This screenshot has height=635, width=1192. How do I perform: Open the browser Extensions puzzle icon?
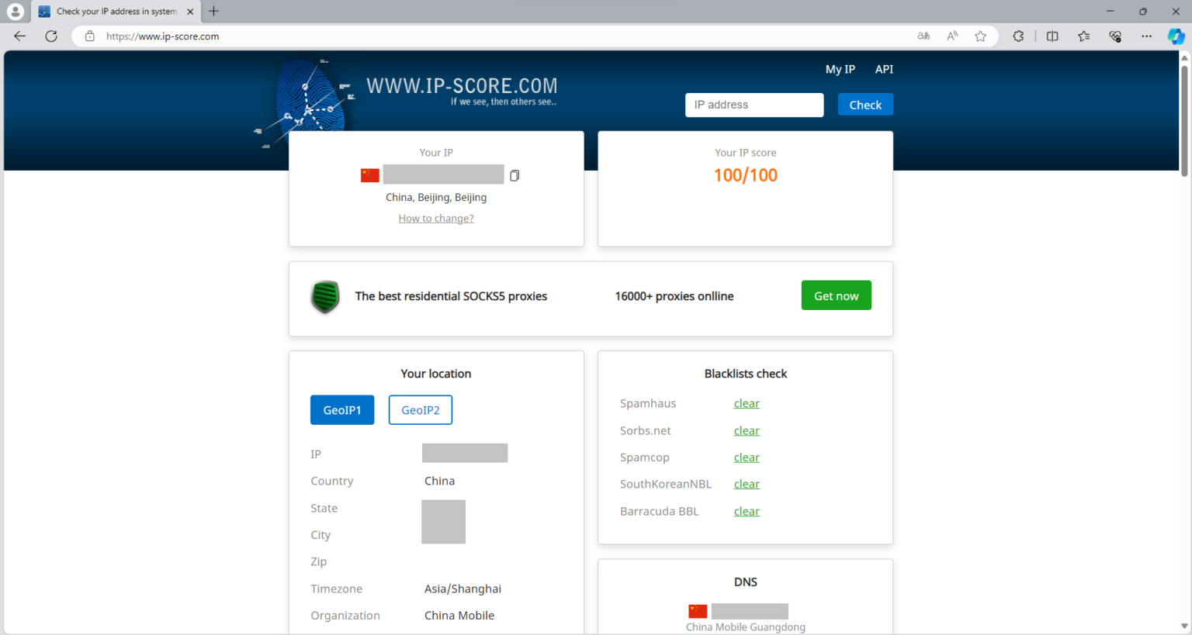click(x=1018, y=36)
